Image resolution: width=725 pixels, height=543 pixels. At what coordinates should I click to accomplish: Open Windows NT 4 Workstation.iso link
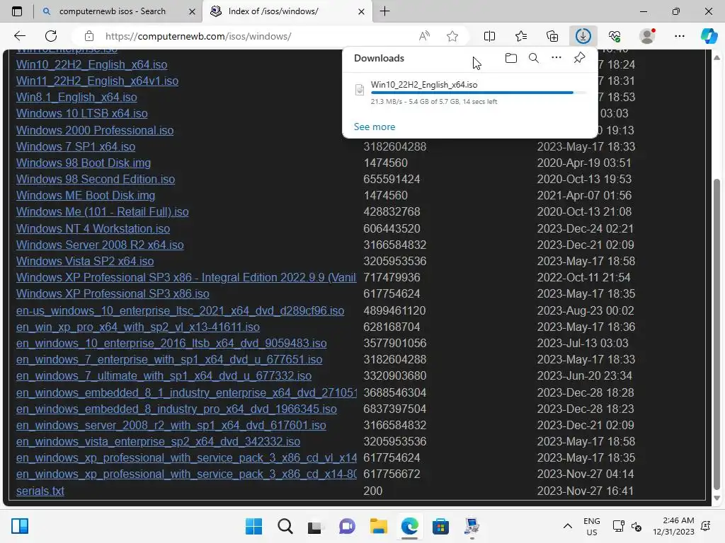pos(93,228)
